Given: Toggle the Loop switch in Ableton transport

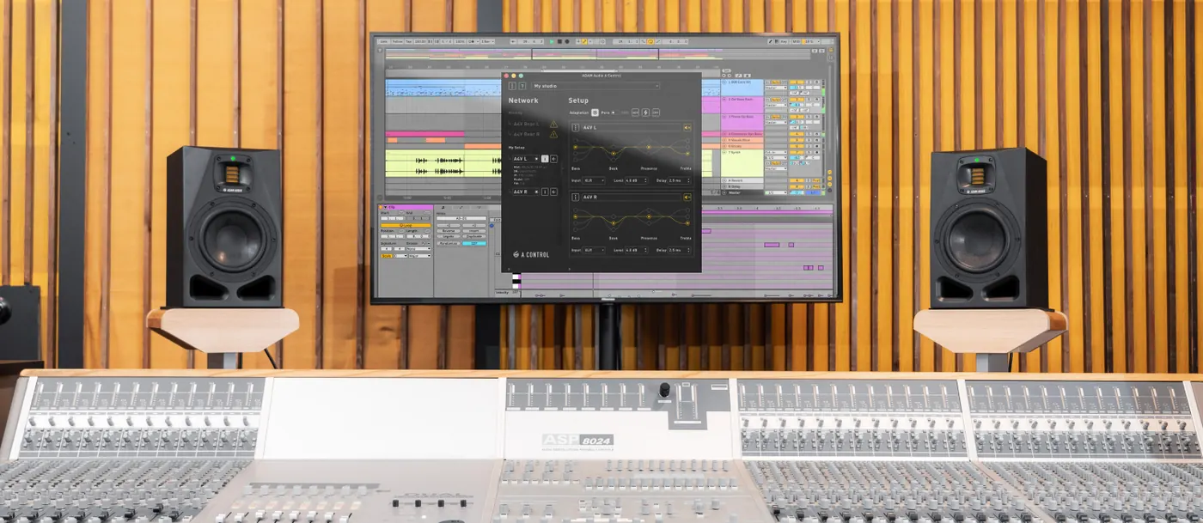Looking at the screenshot, I should click(650, 41).
